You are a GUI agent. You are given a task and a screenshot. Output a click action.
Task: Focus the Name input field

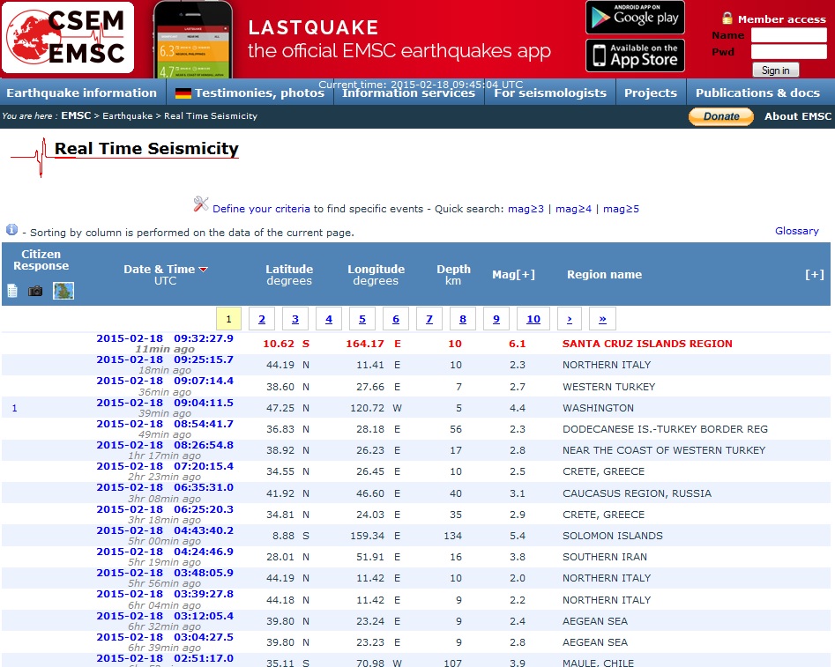tap(788, 35)
